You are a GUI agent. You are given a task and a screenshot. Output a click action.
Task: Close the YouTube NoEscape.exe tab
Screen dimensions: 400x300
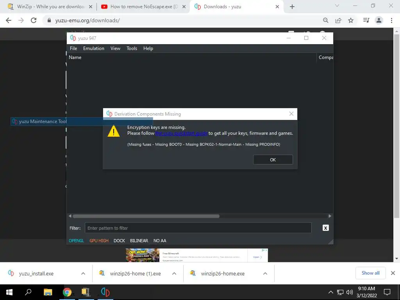(x=184, y=7)
